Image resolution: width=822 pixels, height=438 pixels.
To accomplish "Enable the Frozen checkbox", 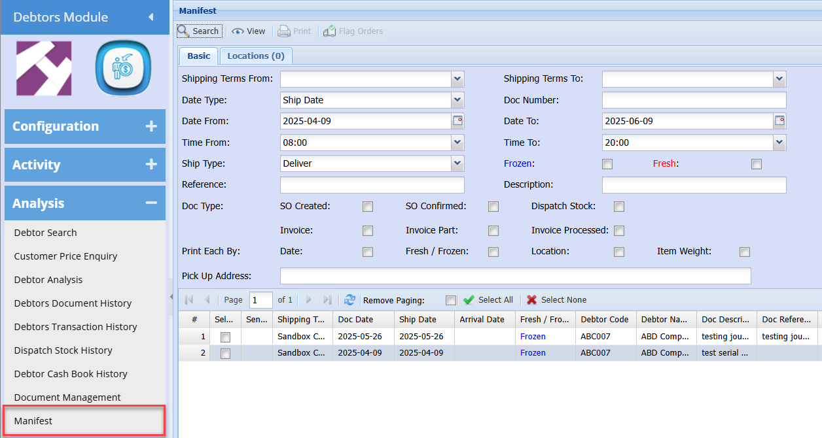I will click(x=607, y=164).
